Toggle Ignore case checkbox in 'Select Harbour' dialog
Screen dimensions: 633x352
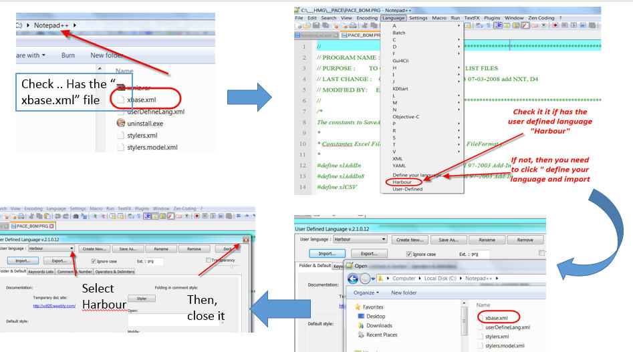coord(94,261)
